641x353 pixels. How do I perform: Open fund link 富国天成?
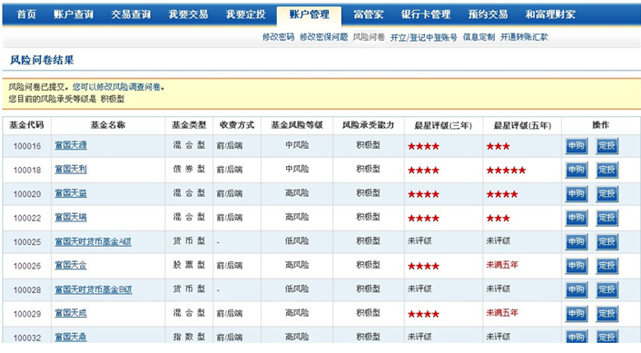(x=71, y=313)
